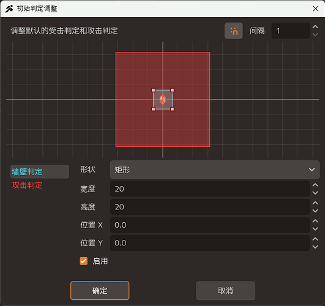
Task: Increase the 间隔 value with up arrow
Action: tap(315, 27)
